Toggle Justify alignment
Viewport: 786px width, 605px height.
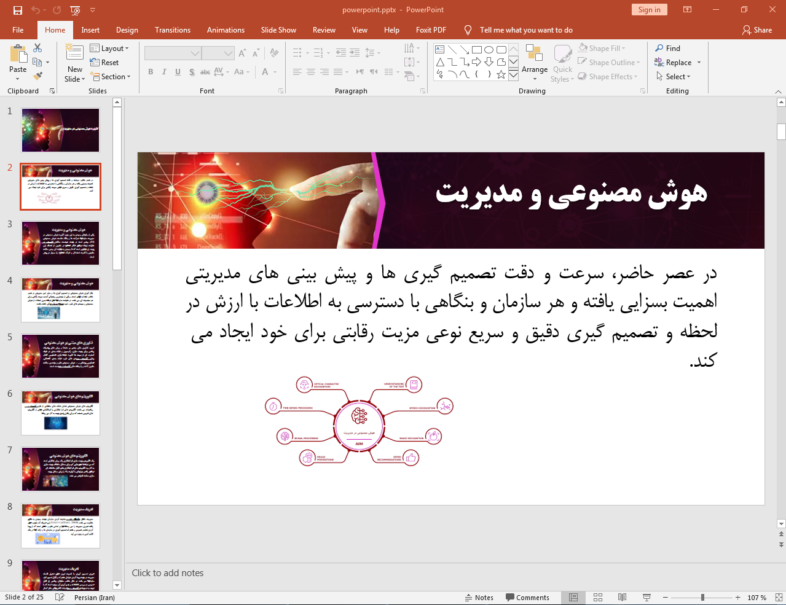pos(338,72)
